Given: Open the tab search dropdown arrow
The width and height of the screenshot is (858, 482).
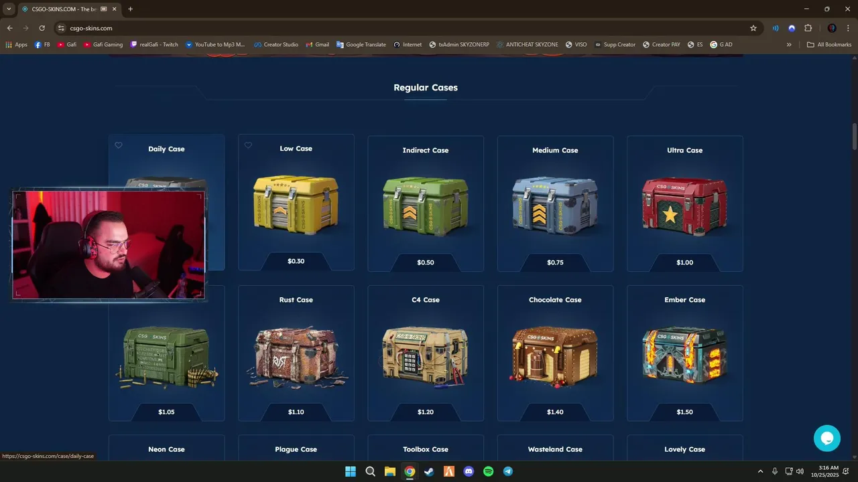Looking at the screenshot, I should [x=9, y=9].
